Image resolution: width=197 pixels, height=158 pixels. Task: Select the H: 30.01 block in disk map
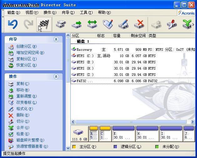point(147,134)
